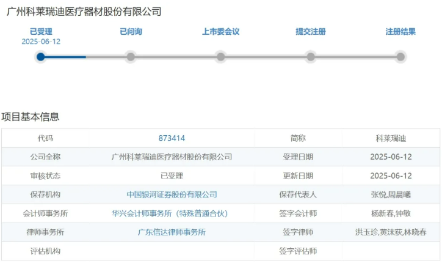Click the 已受理 stage marker dot
Screen dimensions: 442x266
pyautogui.click(x=41, y=57)
